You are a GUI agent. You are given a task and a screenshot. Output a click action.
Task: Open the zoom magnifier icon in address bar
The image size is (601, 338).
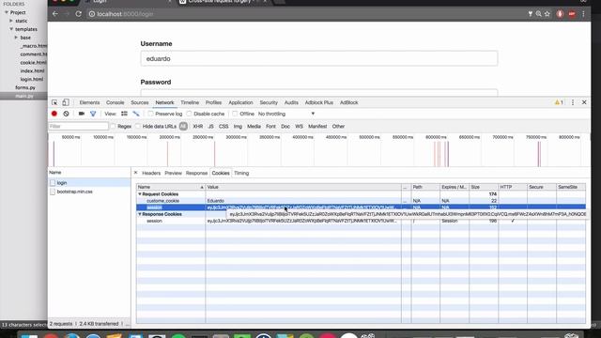tap(538, 14)
